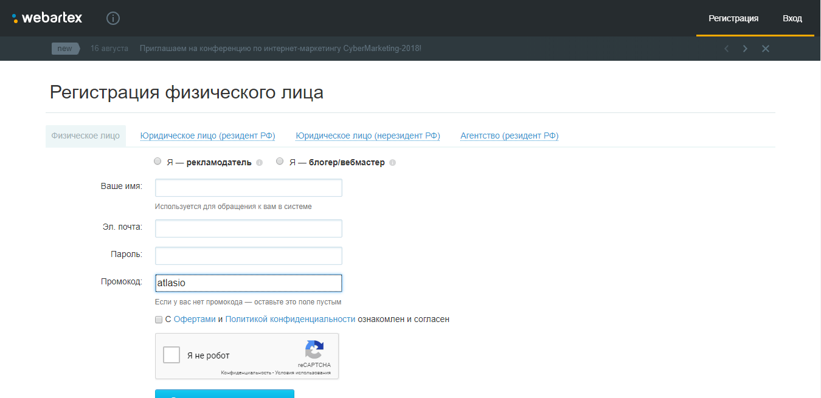Open Политикой конфиденциальности link

(290, 319)
